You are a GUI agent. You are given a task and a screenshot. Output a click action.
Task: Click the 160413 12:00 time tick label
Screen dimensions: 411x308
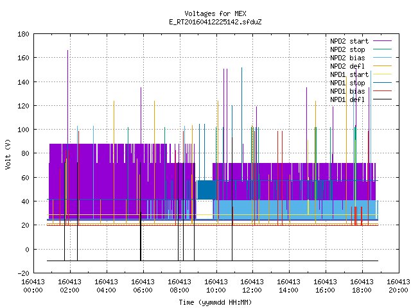point(252,286)
